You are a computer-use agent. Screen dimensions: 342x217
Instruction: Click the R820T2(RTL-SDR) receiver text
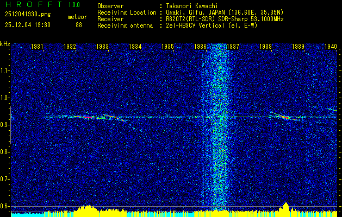[x=225, y=19]
